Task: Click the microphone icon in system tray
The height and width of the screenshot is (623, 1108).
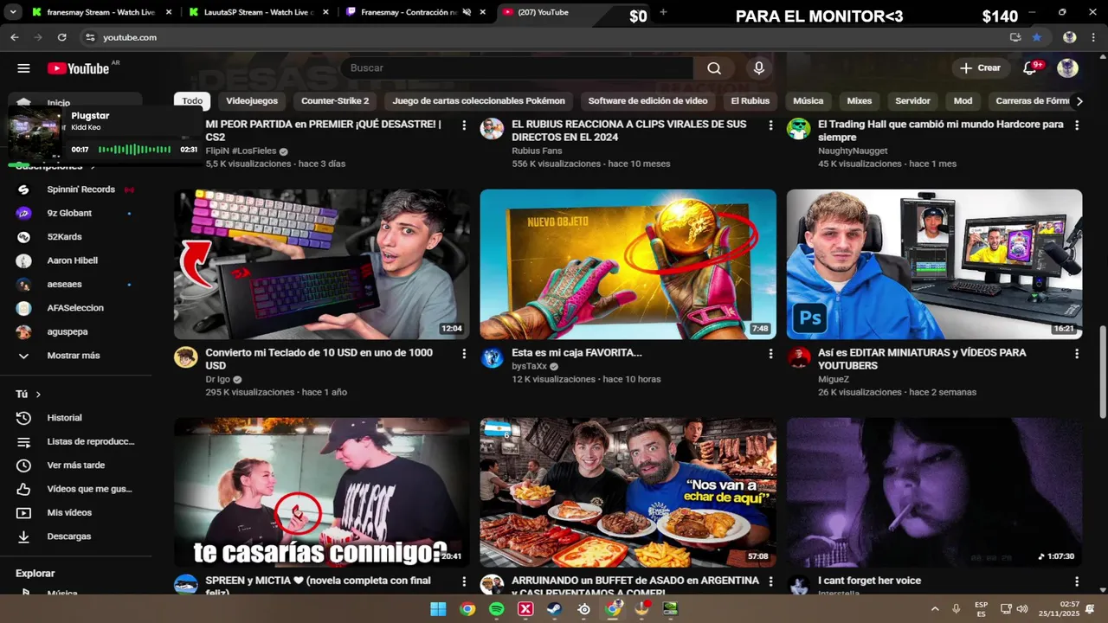Action: click(x=957, y=609)
